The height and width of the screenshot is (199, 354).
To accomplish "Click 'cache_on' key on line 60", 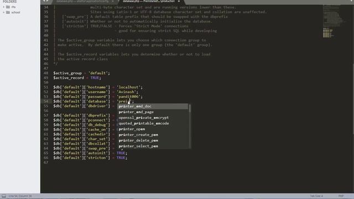I will coord(97,129).
